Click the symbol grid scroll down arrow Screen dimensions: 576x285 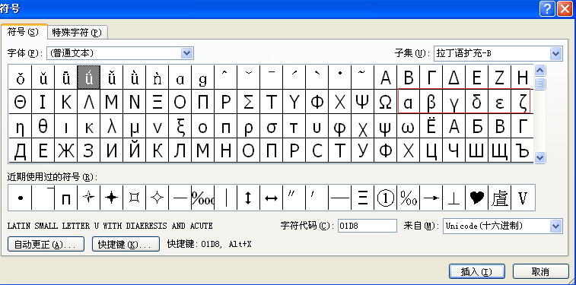pos(539,157)
